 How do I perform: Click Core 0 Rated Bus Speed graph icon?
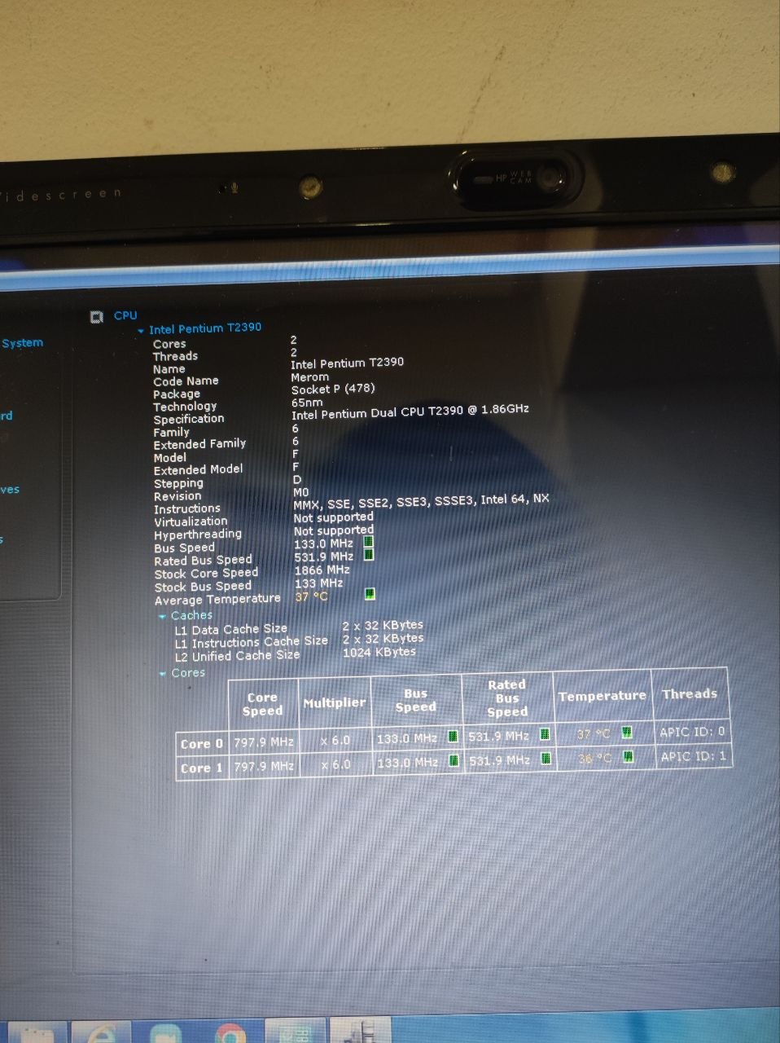point(545,735)
